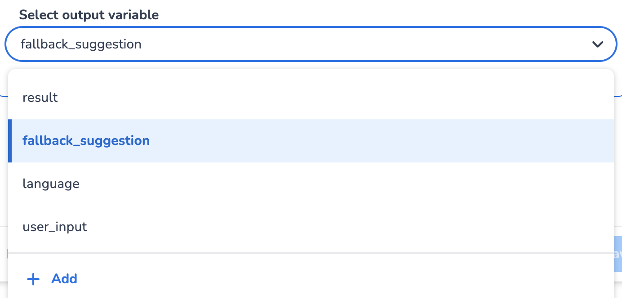Click the blue accent bar beside fallback_suggestion
This screenshot has width=622, height=298.
coord(10,140)
